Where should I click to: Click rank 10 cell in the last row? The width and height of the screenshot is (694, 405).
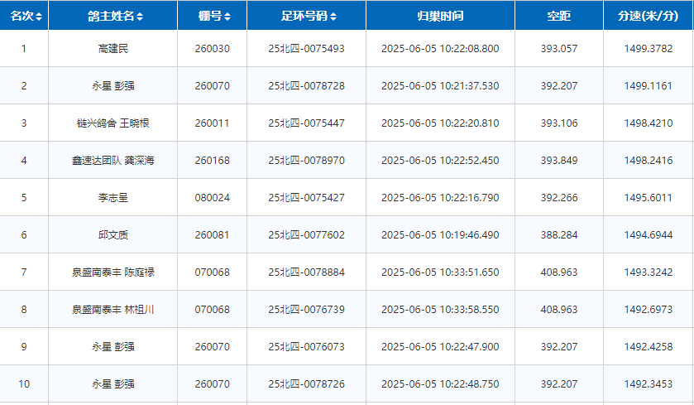pyautogui.click(x=24, y=384)
